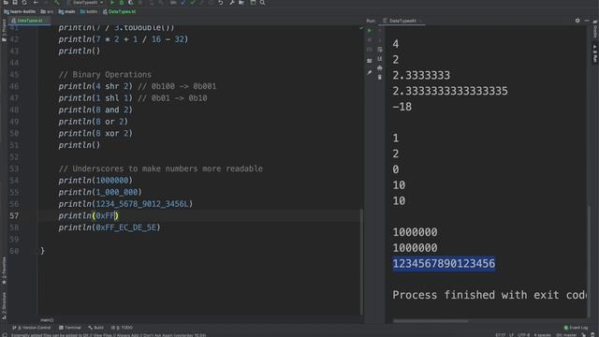Click output value -18 in console
Viewport: 599px width, 337px height.
[x=402, y=107]
